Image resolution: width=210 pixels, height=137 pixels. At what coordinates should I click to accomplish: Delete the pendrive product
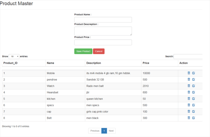tap(189, 79)
